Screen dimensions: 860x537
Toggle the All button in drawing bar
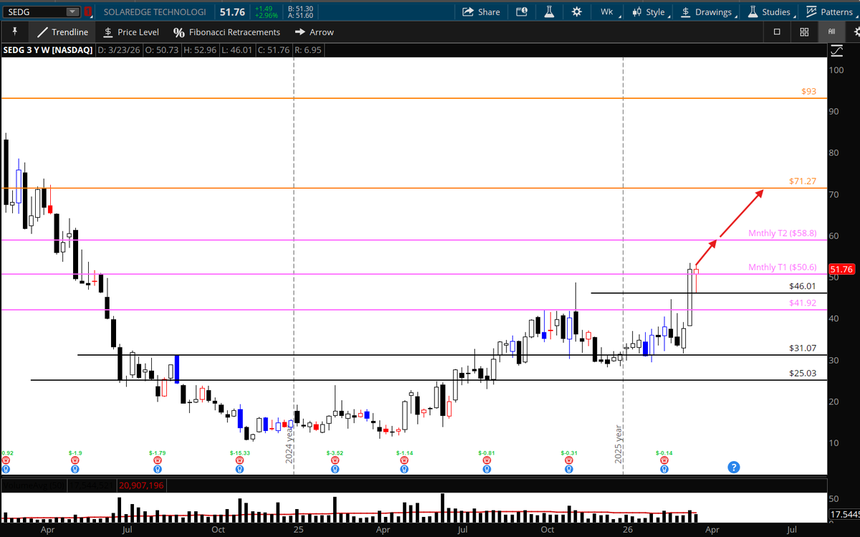coord(831,32)
